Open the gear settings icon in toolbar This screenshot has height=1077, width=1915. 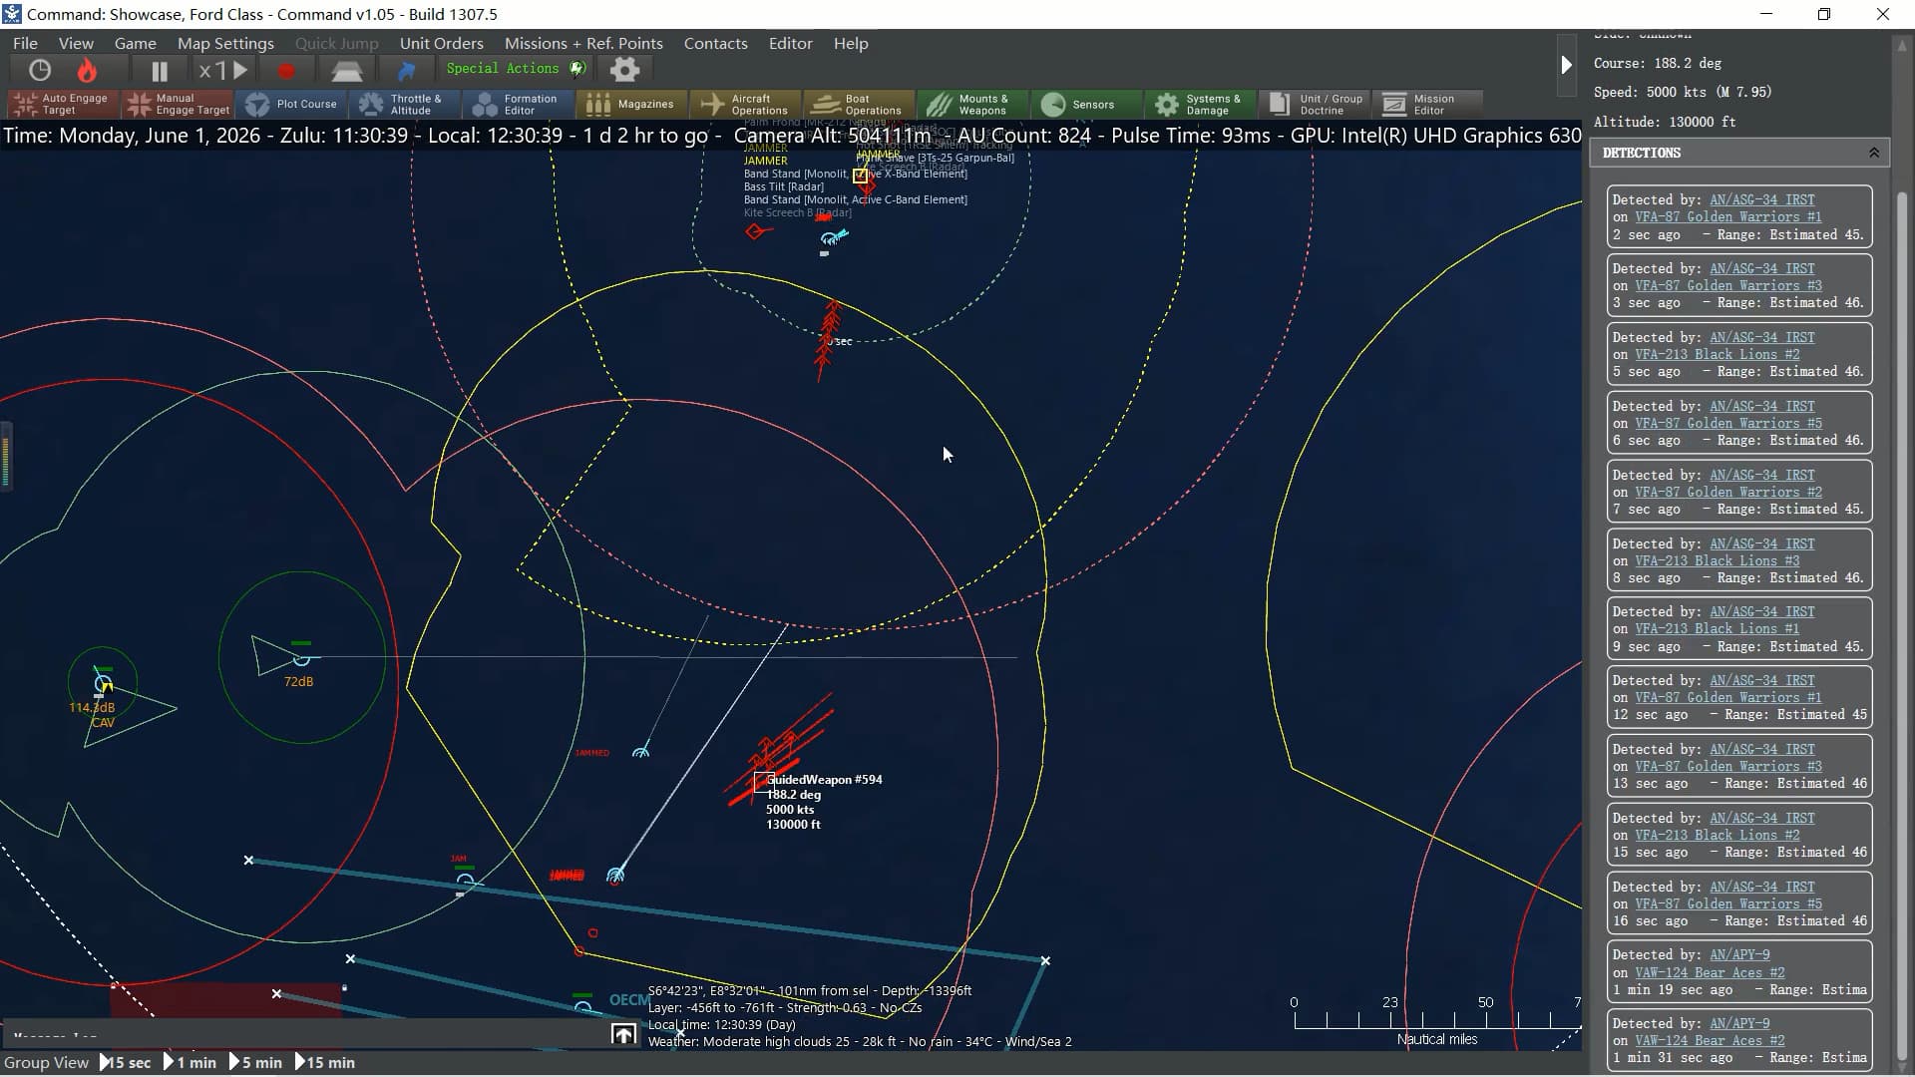(624, 69)
